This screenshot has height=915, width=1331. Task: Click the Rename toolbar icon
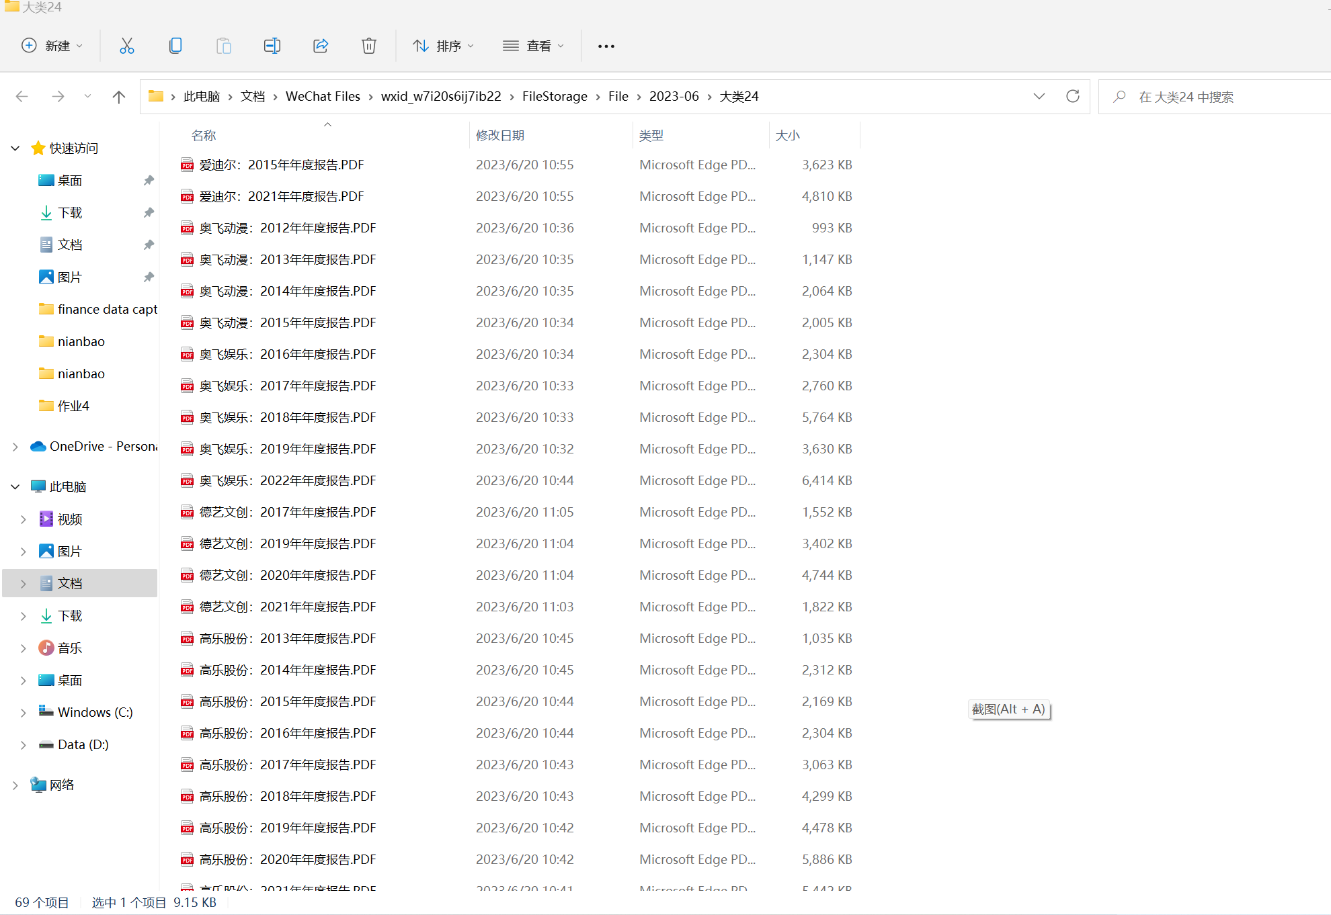click(272, 46)
